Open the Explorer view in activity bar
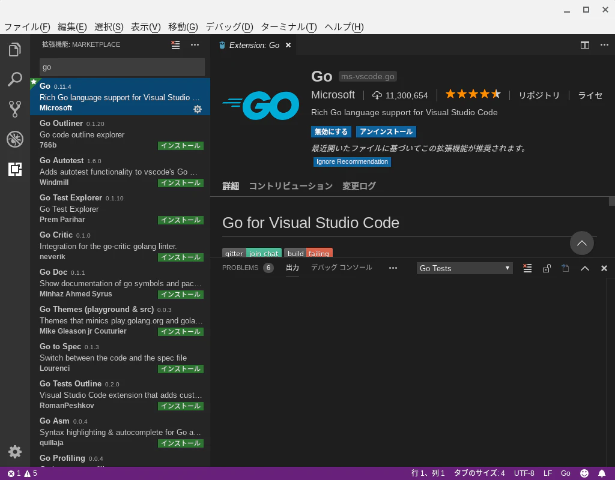The image size is (615, 480). click(15, 49)
